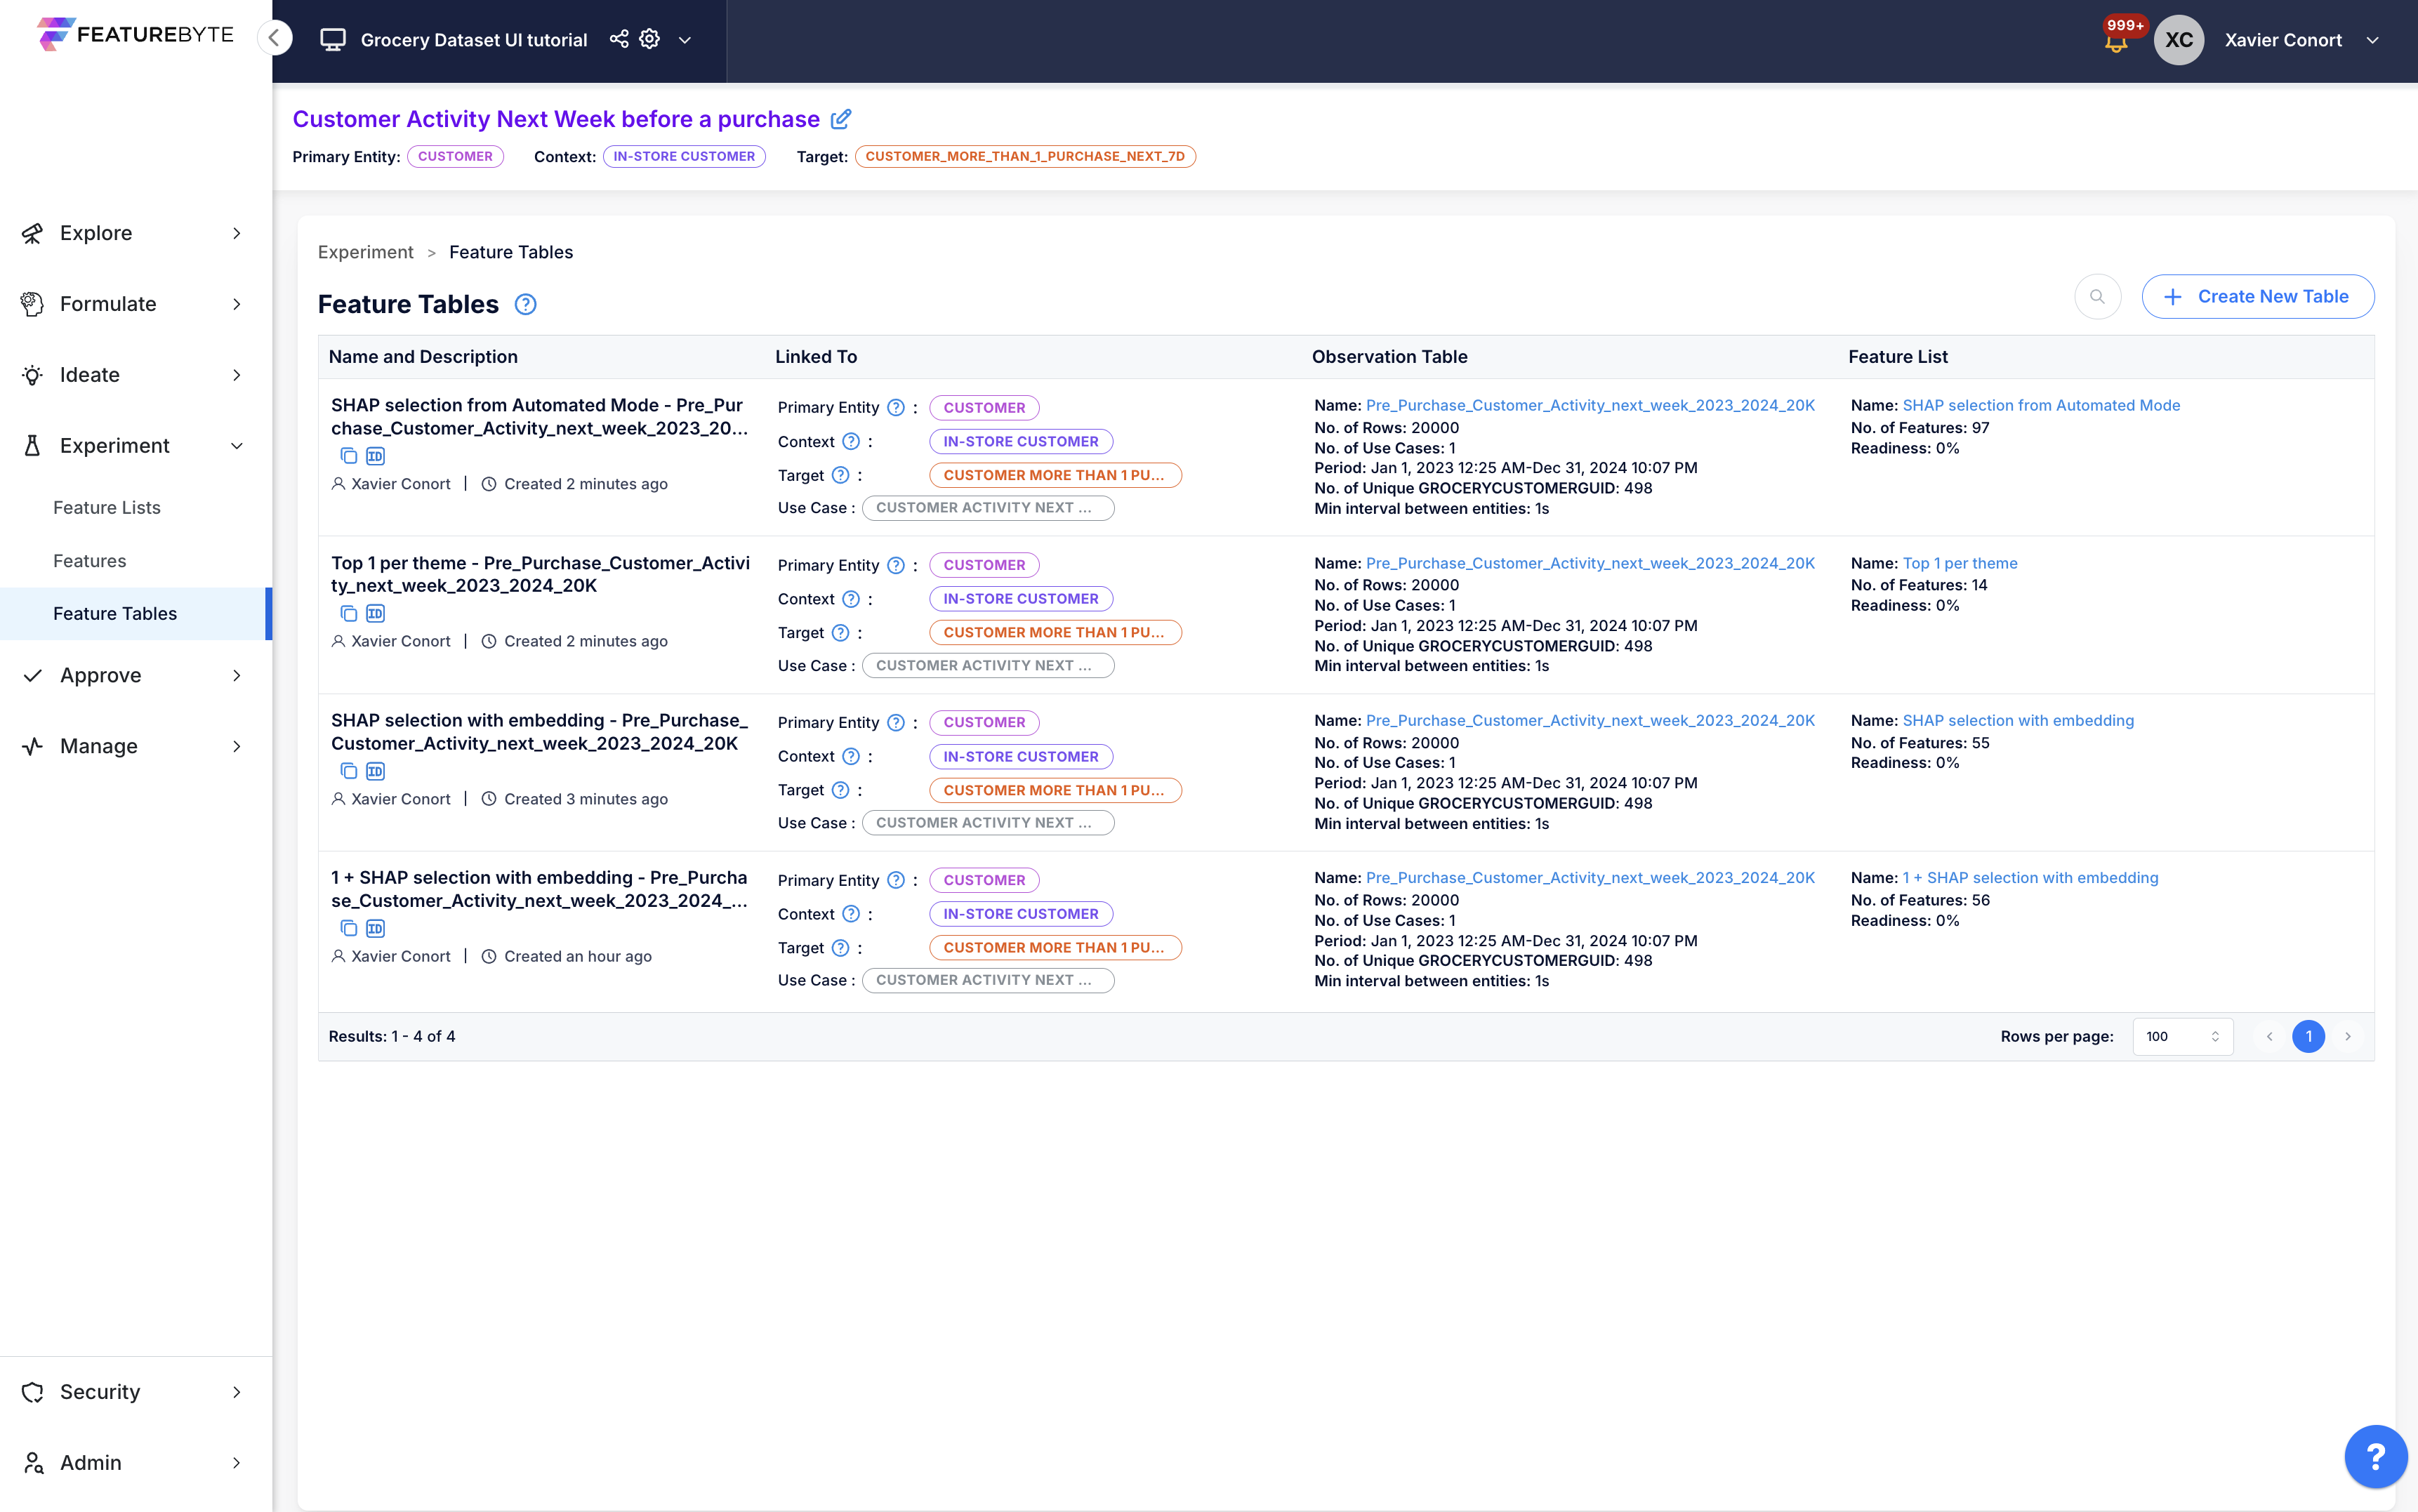The height and width of the screenshot is (1512, 2418).
Task: Click the Experiment breadcrumb
Action: (365, 252)
